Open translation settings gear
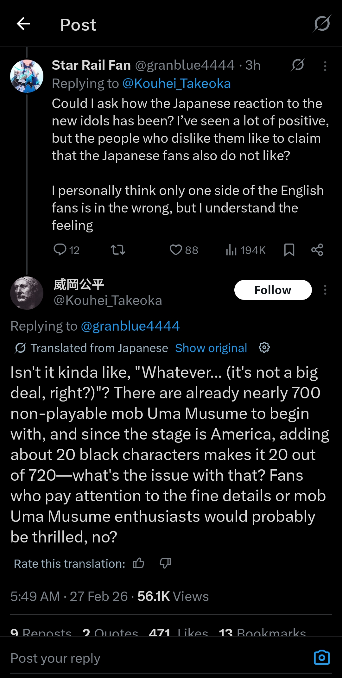Image resolution: width=342 pixels, height=678 pixels. (x=264, y=347)
